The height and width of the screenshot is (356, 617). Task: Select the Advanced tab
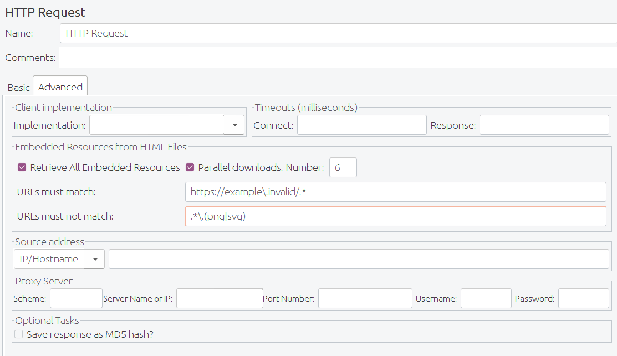[x=60, y=86]
